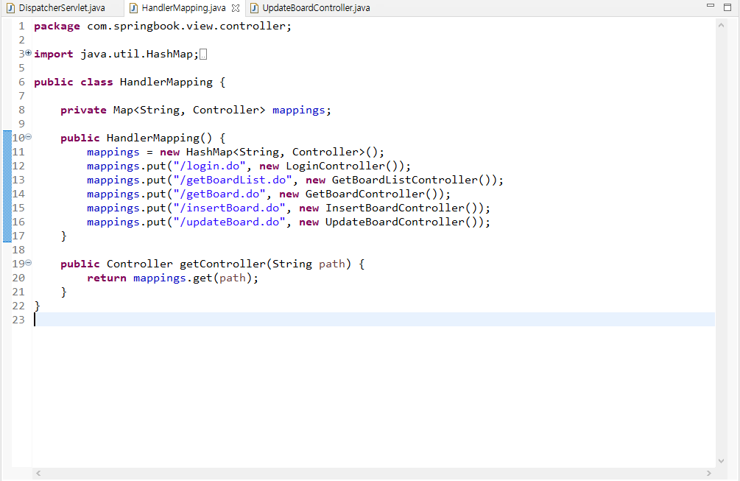This screenshot has height=481, width=740.
Task: Click the "/getBoard.do" string literal
Action: click(x=219, y=194)
